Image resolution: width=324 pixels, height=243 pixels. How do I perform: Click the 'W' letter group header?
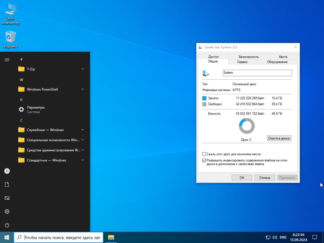coord(22,80)
